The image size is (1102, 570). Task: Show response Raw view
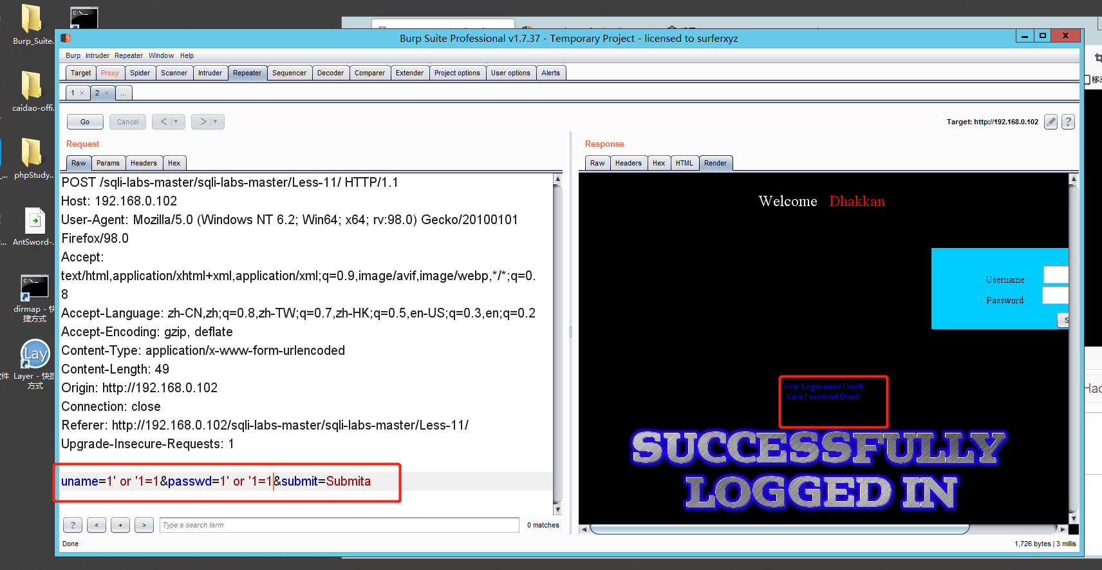point(597,164)
